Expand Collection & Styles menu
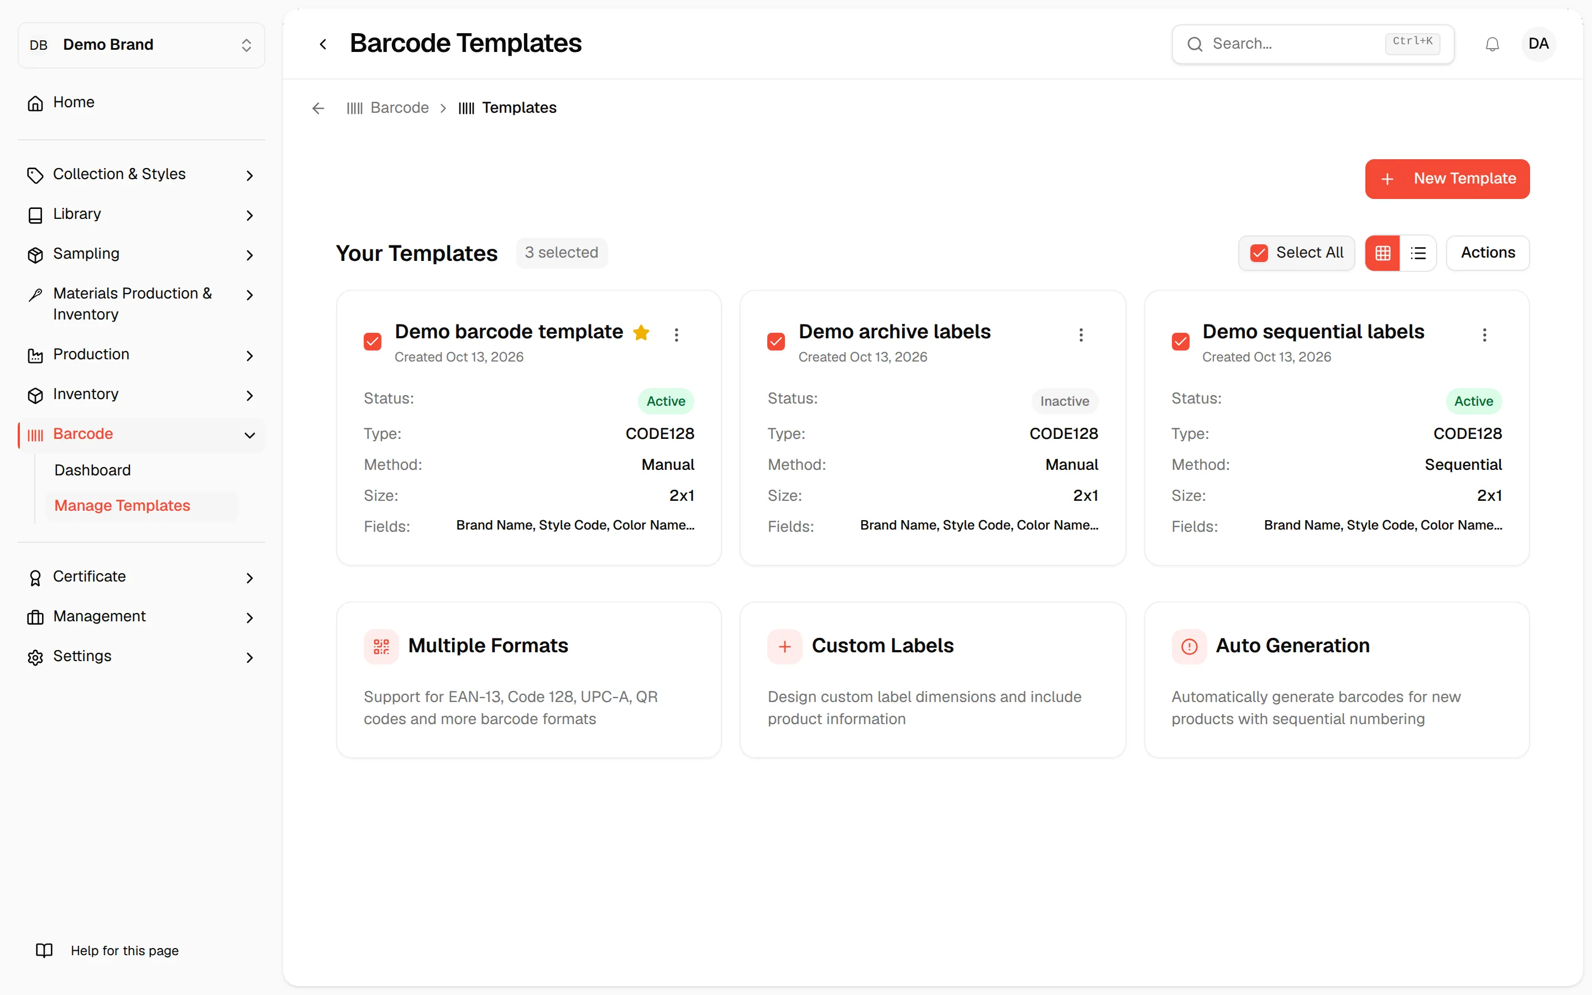The width and height of the screenshot is (1592, 995). tap(142, 174)
